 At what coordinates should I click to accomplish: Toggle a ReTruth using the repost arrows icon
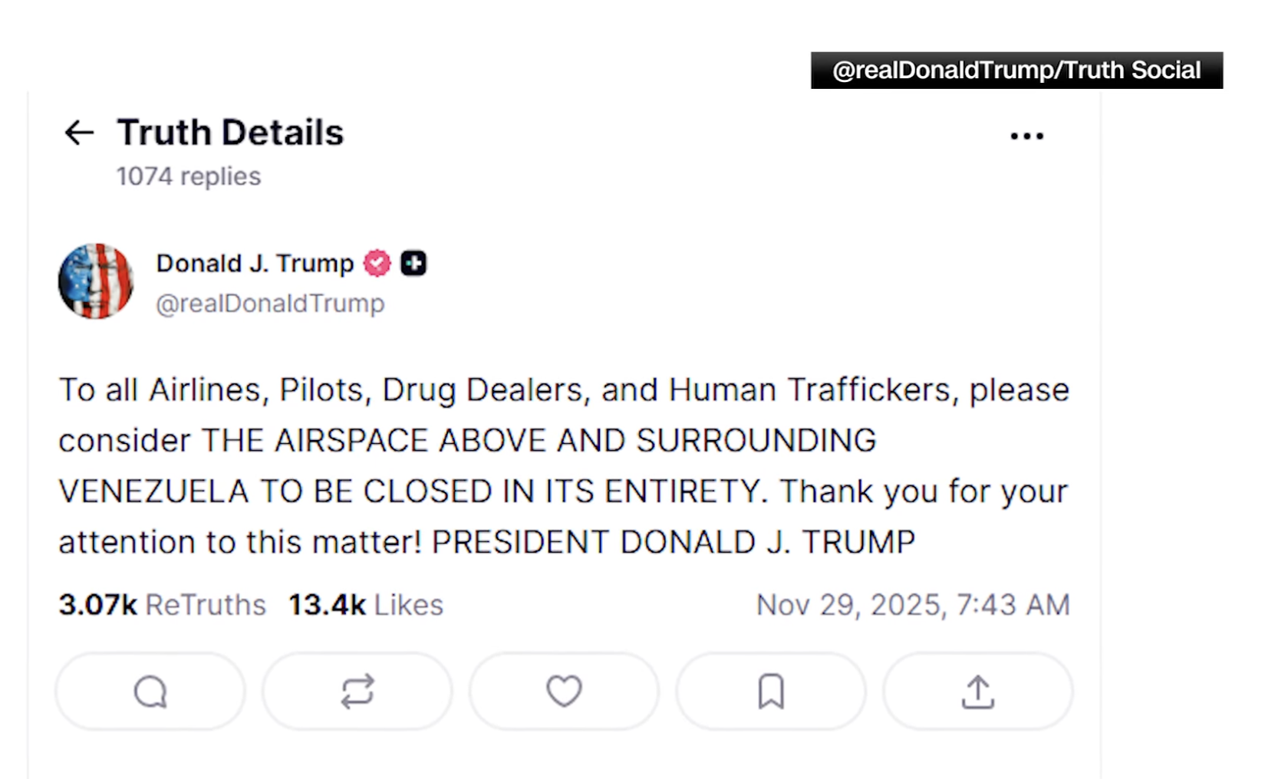[x=357, y=691]
